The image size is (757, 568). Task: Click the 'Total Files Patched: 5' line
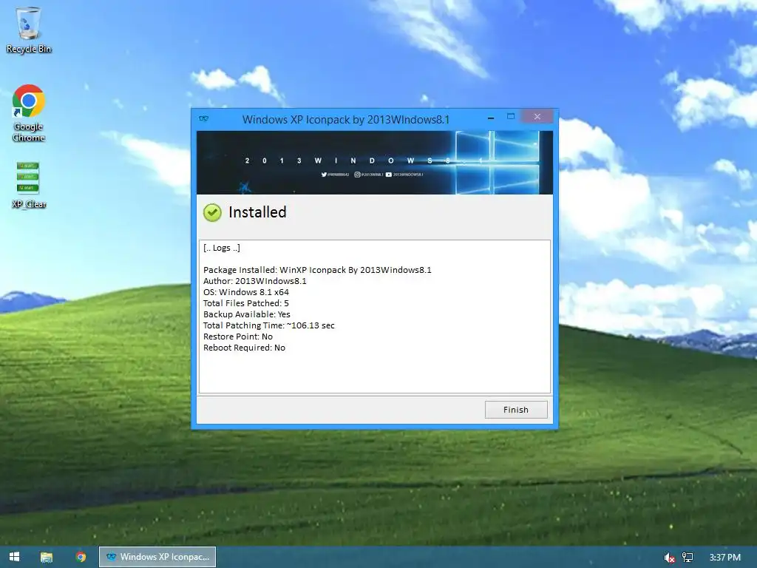[x=245, y=303]
